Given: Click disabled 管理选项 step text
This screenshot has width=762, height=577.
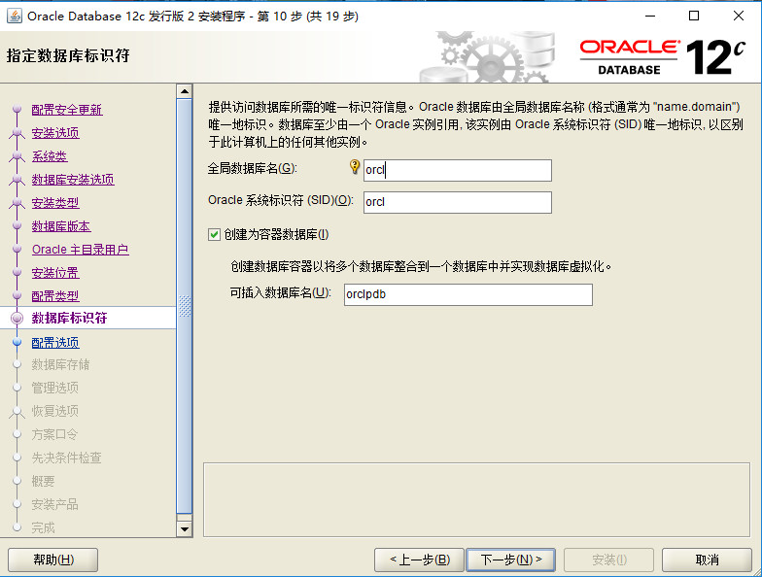Looking at the screenshot, I should click(54, 389).
